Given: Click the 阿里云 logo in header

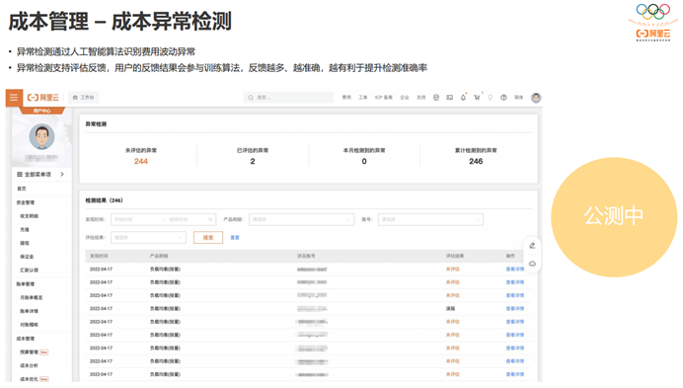Looking at the screenshot, I should click(x=42, y=98).
